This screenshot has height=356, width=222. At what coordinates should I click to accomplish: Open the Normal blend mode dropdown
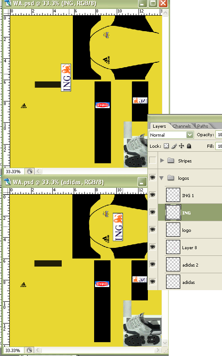click(171, 135)
